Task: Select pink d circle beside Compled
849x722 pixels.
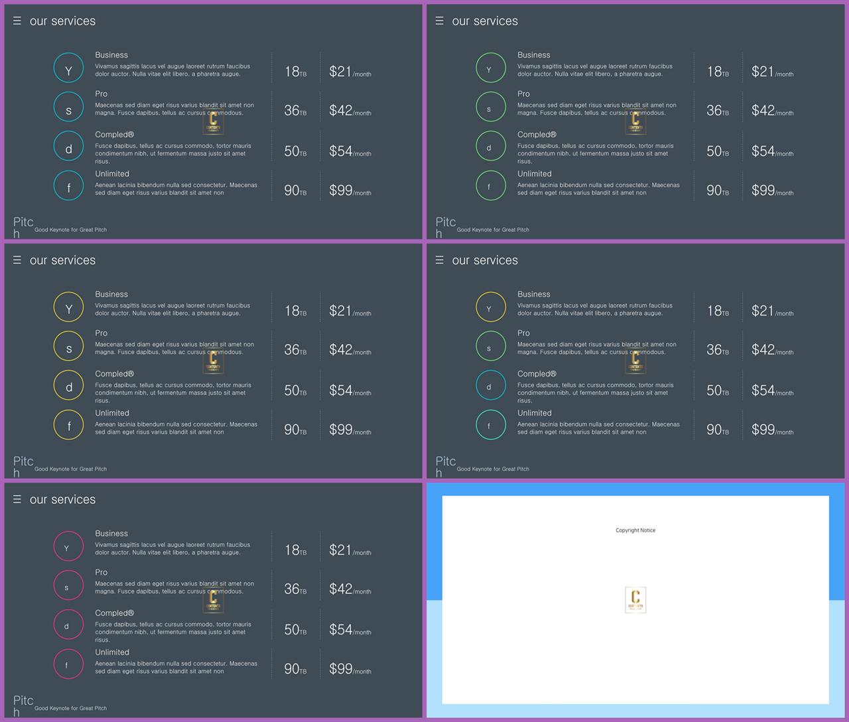Action: pos(68,625)
